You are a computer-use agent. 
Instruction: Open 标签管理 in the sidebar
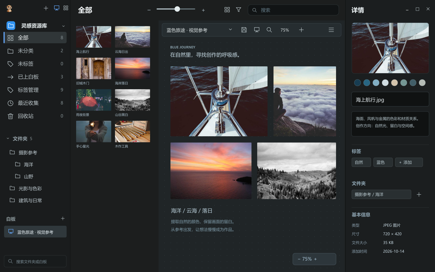tap(35, 90)
